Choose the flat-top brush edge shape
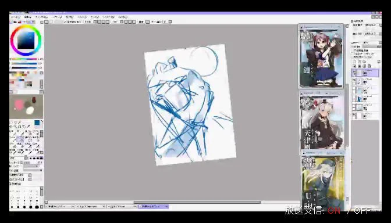The image size is (391, 223). pos(41,158)
